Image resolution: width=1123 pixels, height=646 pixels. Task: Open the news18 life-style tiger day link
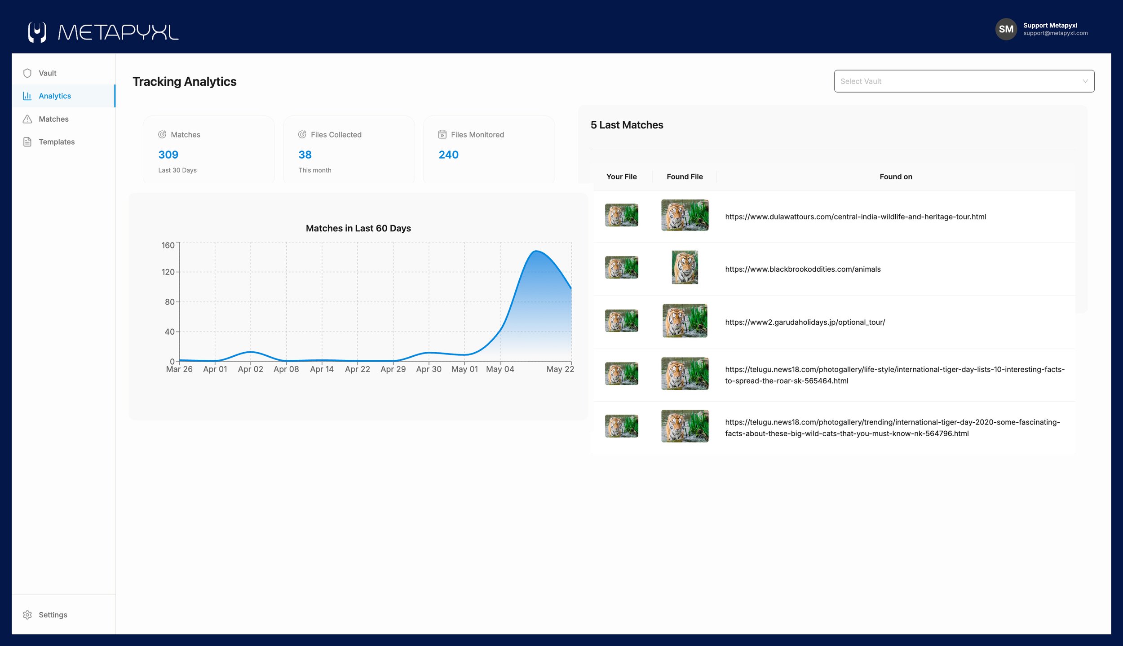894,375
